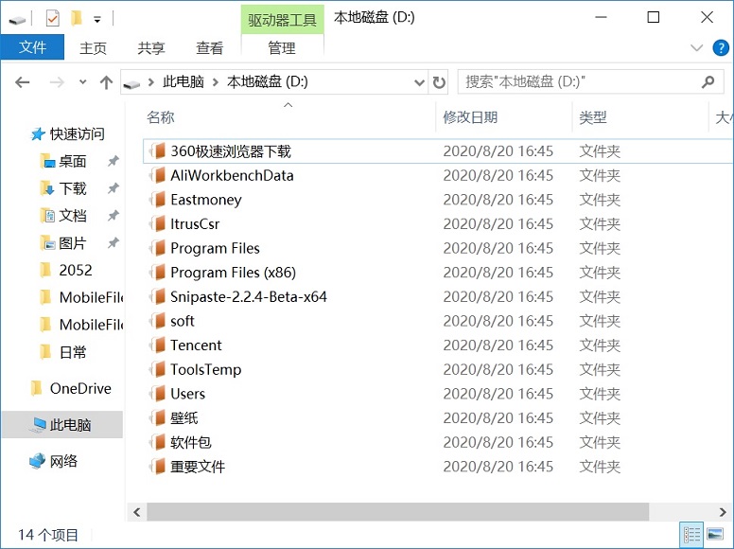Open the 2052 folder in sidebar
This screenshot has height=549, width=734.
(66, 271)
